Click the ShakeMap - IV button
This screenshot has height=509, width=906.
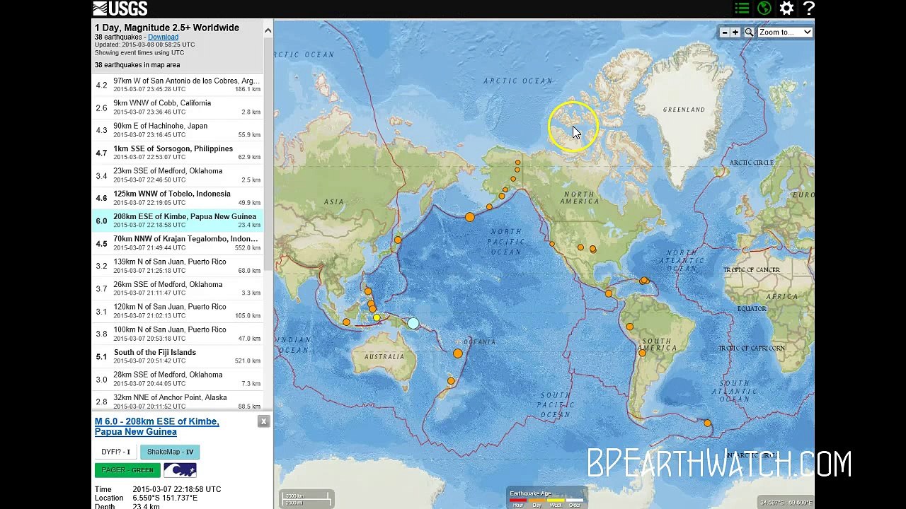(x=170, y=452)
